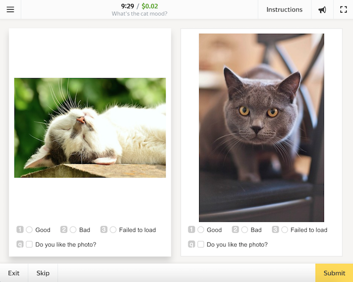Select Bad for the white sleeping cat
Screen dimensions: 353x282
[x=73, y=230]
